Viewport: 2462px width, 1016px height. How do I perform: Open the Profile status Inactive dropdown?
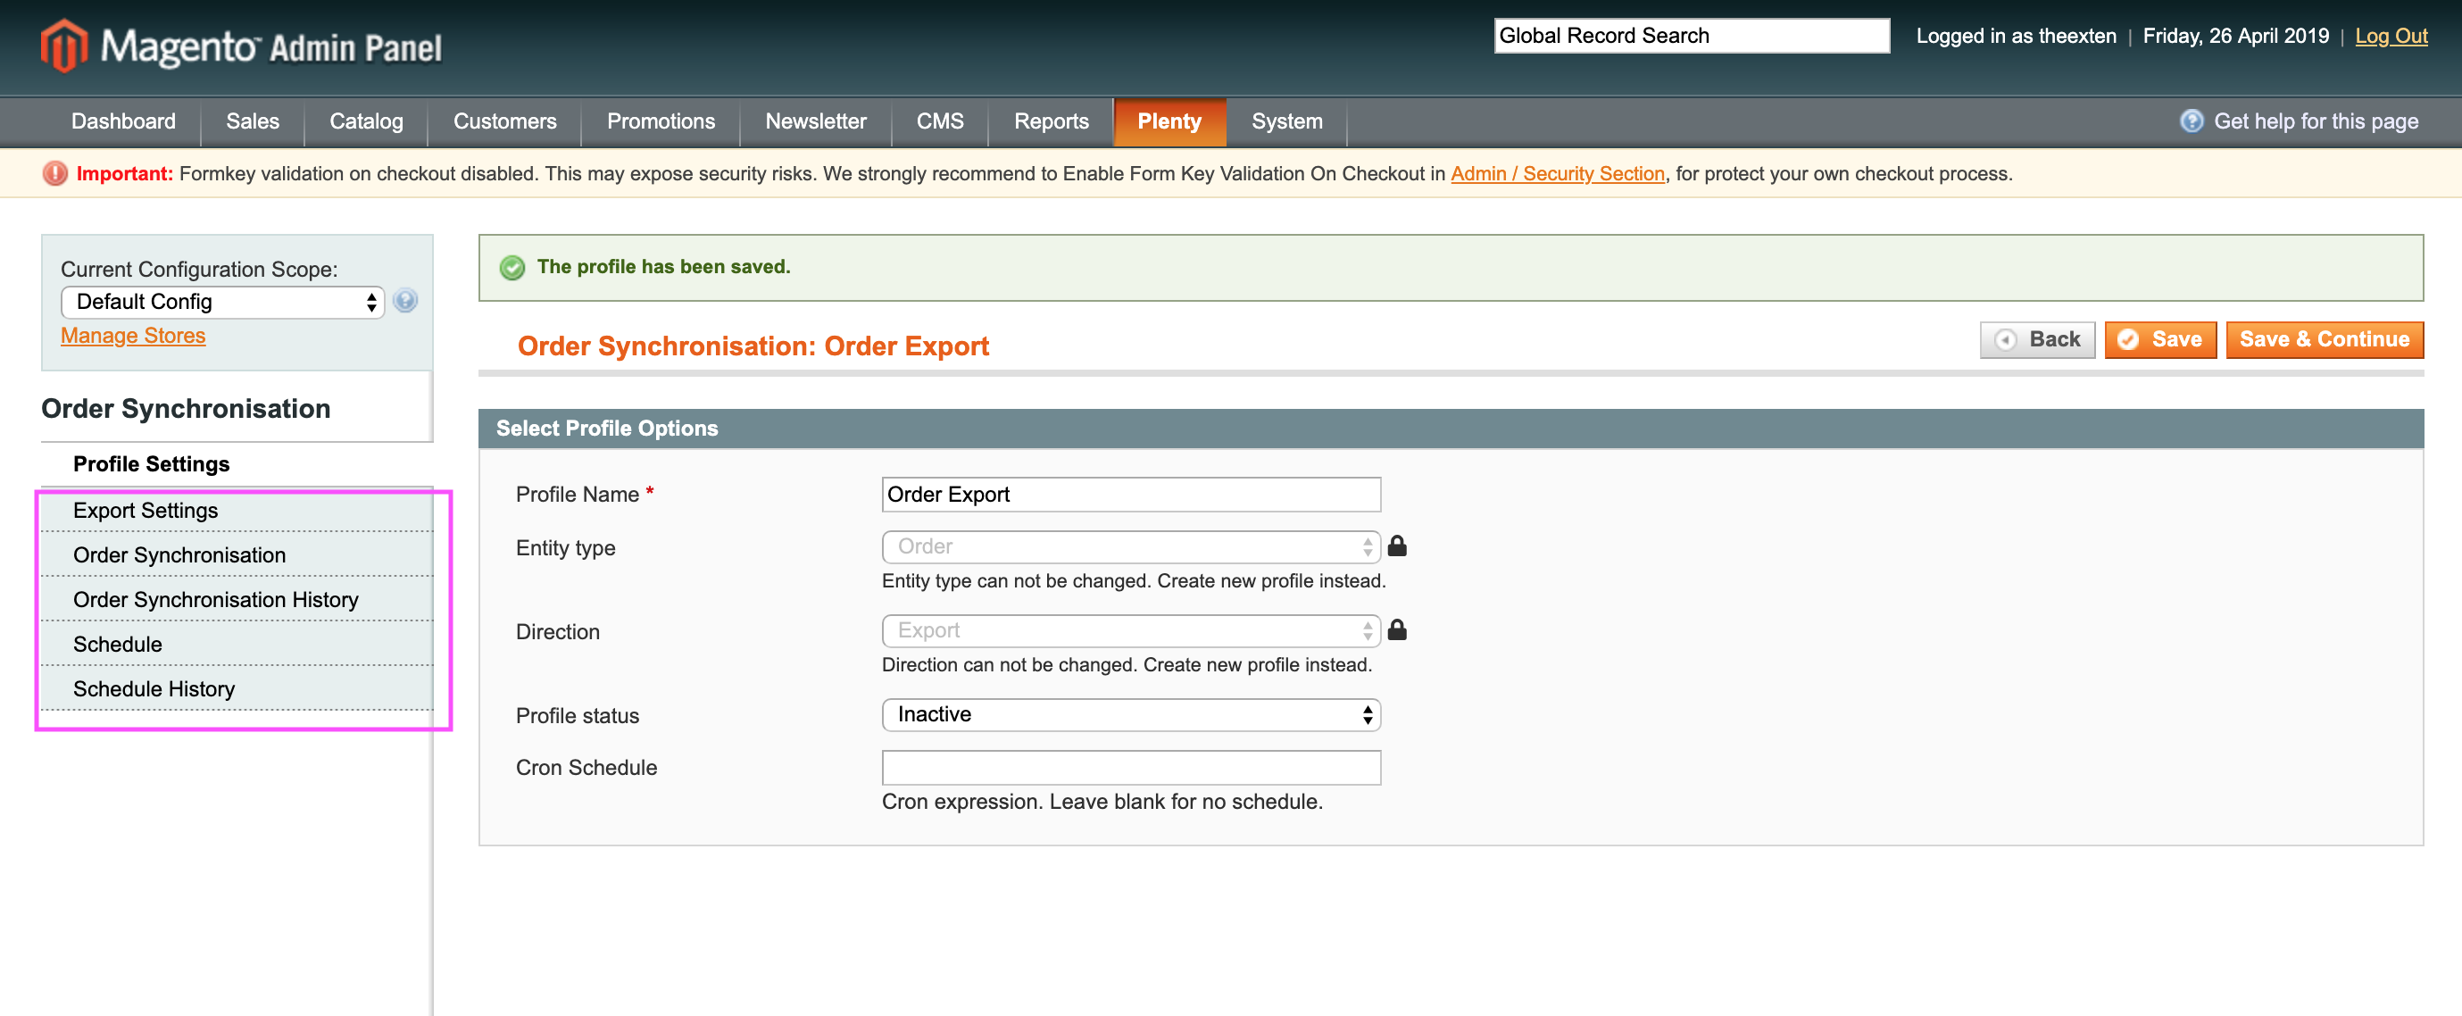click(x=1131, y=715)
